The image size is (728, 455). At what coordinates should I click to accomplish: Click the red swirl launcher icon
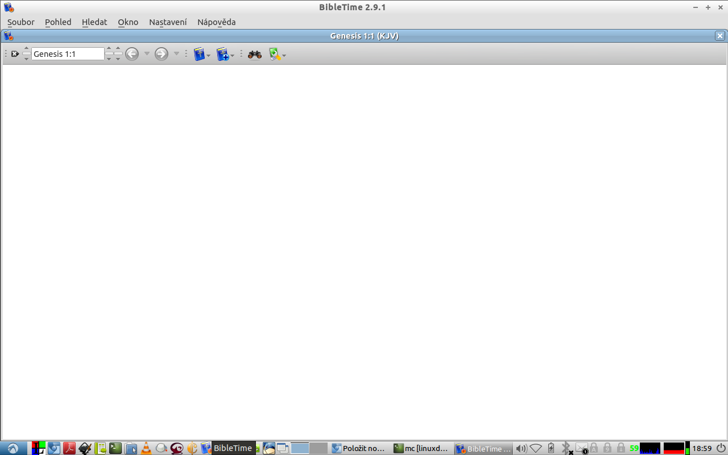[x=177, y=448]
